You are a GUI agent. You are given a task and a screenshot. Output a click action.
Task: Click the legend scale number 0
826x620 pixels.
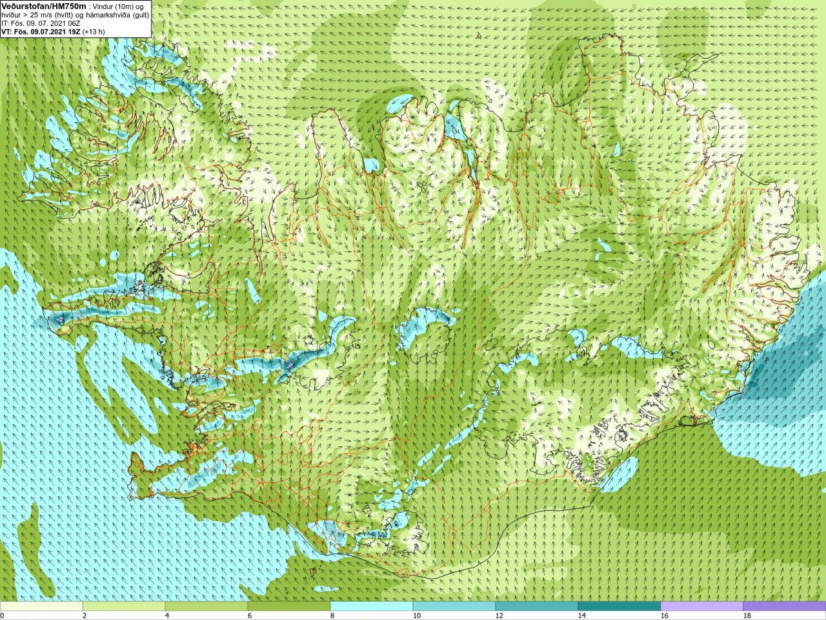point(2,615)
